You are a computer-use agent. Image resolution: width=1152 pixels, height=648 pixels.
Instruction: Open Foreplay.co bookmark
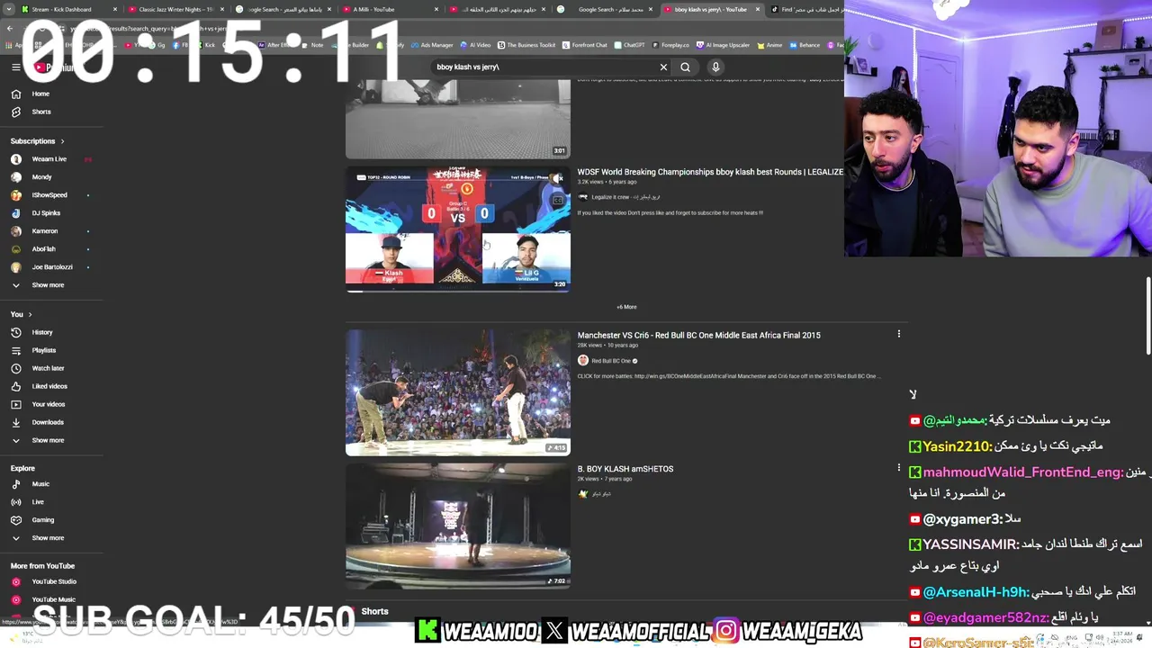671,45
